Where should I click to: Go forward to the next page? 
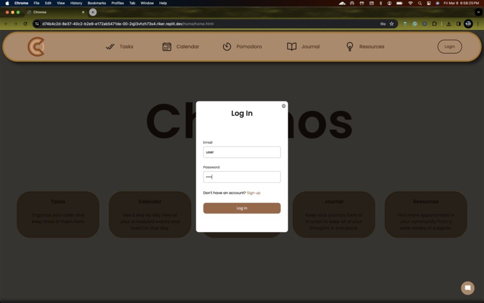16,24
